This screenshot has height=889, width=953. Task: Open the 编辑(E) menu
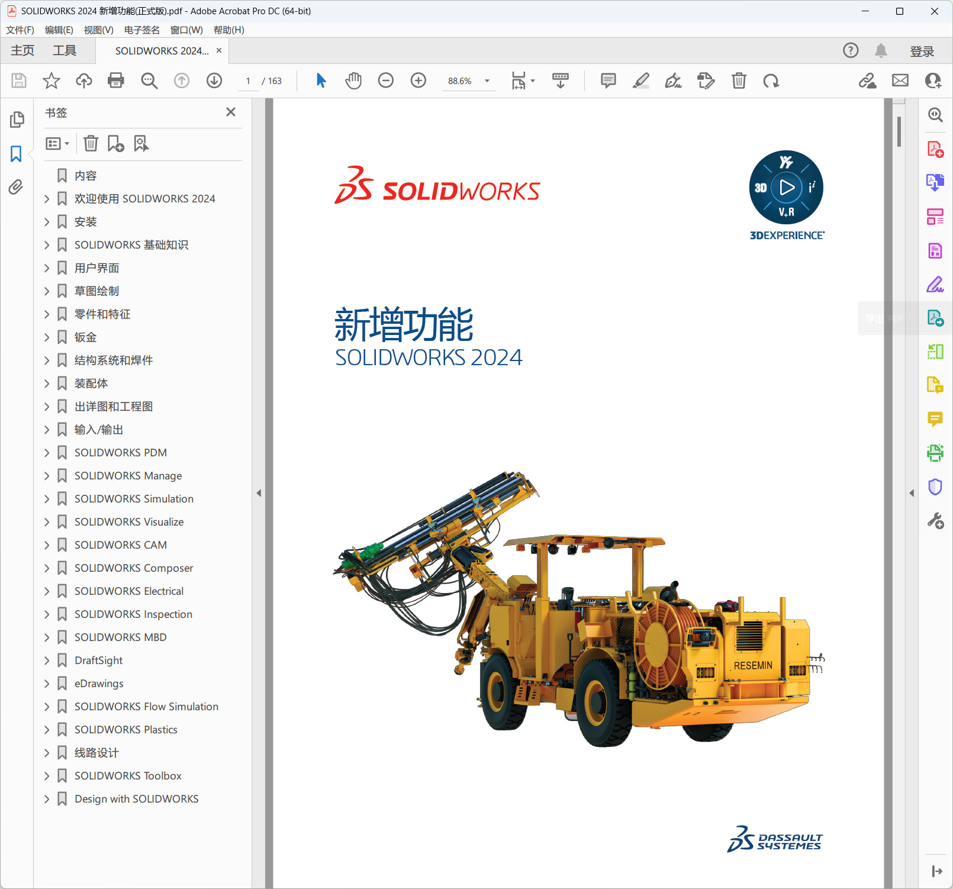(x=59, y=30)
